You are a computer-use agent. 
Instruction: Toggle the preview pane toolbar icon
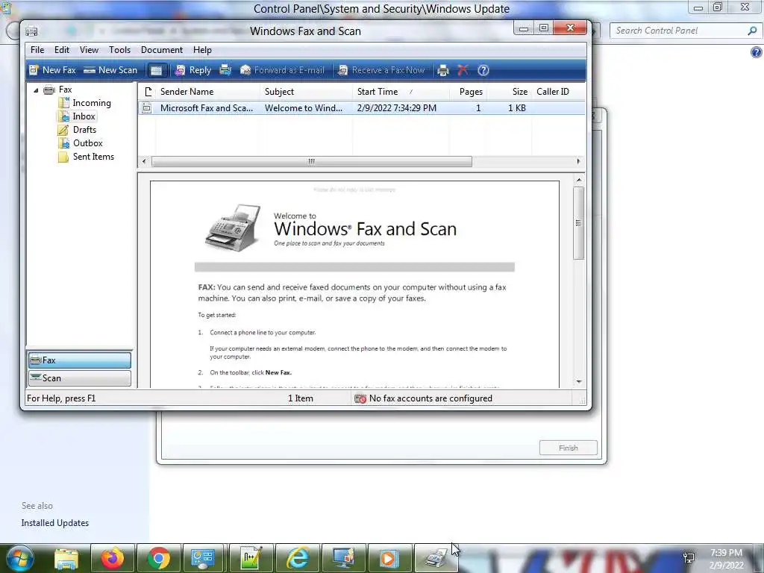(156, 71)
